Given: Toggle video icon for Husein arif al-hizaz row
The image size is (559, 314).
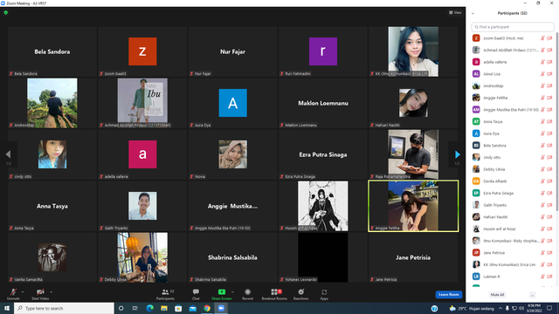Looking at the screenshot, I should 549,229.
